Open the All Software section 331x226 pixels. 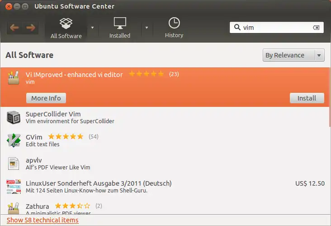(66, 28)
